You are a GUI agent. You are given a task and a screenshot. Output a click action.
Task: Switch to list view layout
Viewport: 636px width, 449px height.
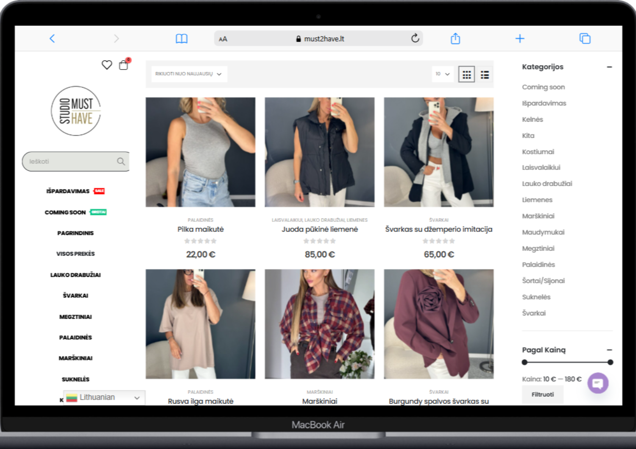pyautogui.click(x=485, y=75)
